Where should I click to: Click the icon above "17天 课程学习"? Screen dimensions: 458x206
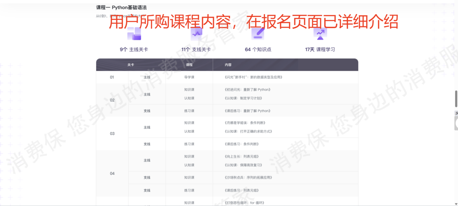[320, 34]
